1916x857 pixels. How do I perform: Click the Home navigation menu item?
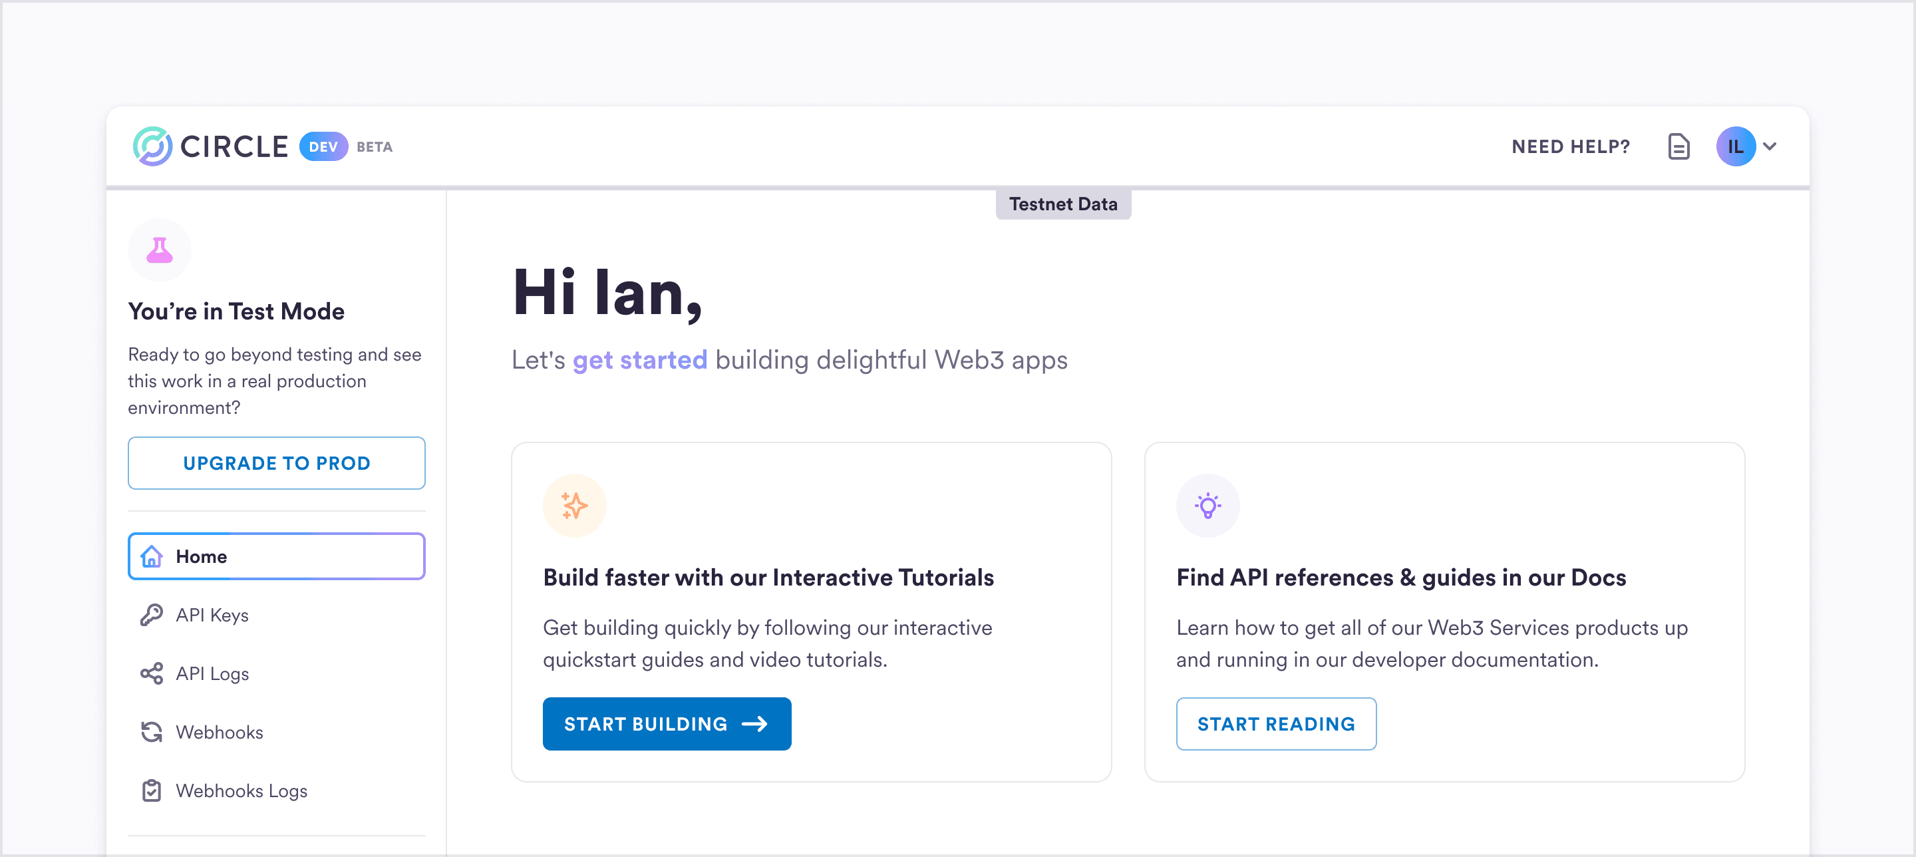point(276,556)
